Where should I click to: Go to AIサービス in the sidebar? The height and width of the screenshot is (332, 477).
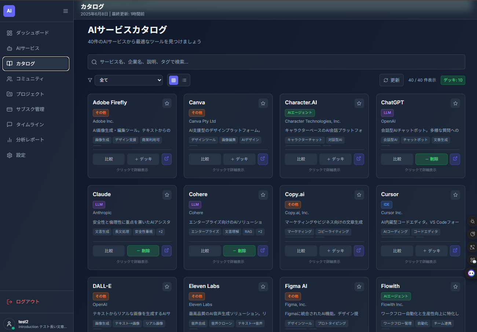pos(36,48)
